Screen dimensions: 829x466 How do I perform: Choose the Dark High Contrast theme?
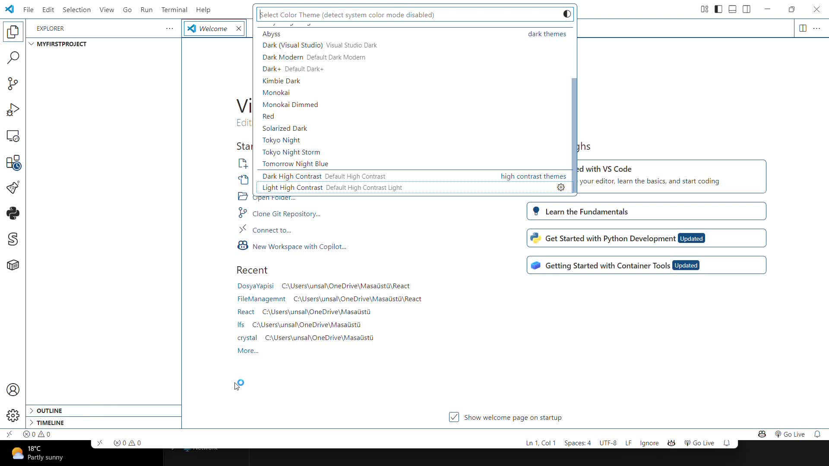[x=414, y=176]
